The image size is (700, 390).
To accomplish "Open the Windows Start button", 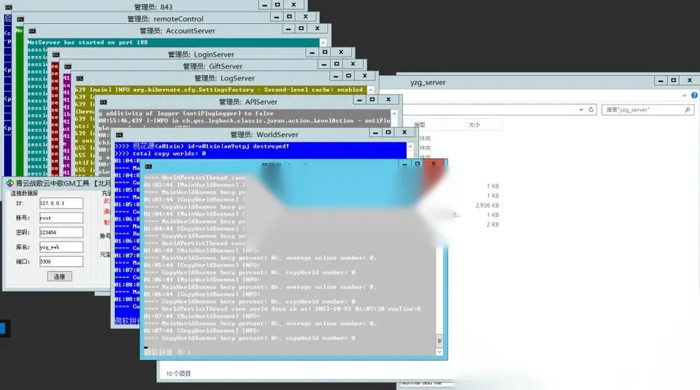I will (x=3, y=329).
